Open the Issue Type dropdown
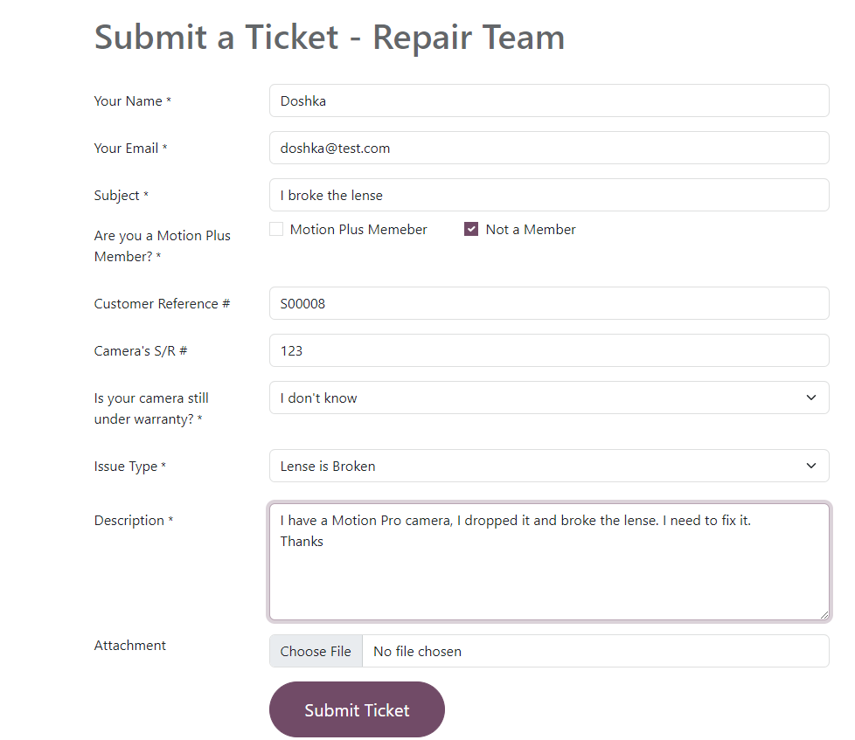Image resolution: width=855 pixels, height=740 pixels. (548, 466)
